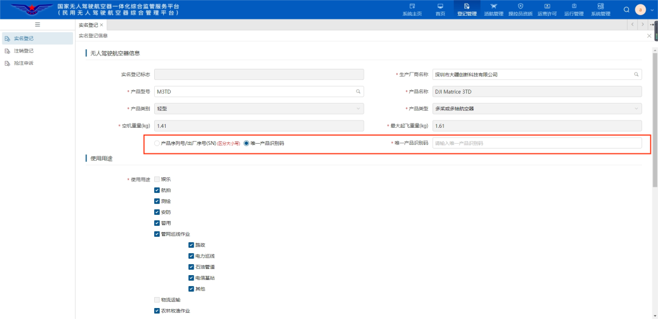Open 适航管理 with the drone icon
The image size is (658, 319).
[493, 6]
